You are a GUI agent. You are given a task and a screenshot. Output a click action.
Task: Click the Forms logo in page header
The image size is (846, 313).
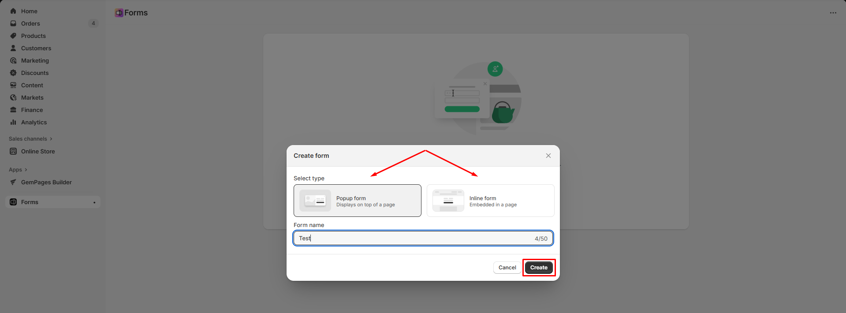[119, 13]
